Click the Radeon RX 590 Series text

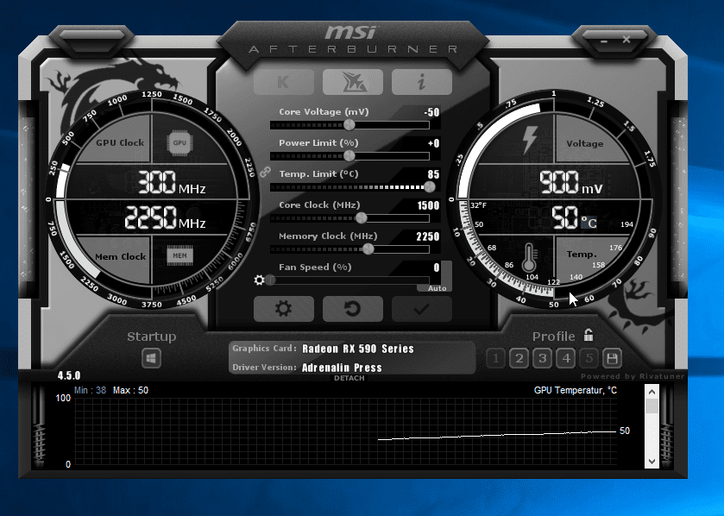pos(358,349)
